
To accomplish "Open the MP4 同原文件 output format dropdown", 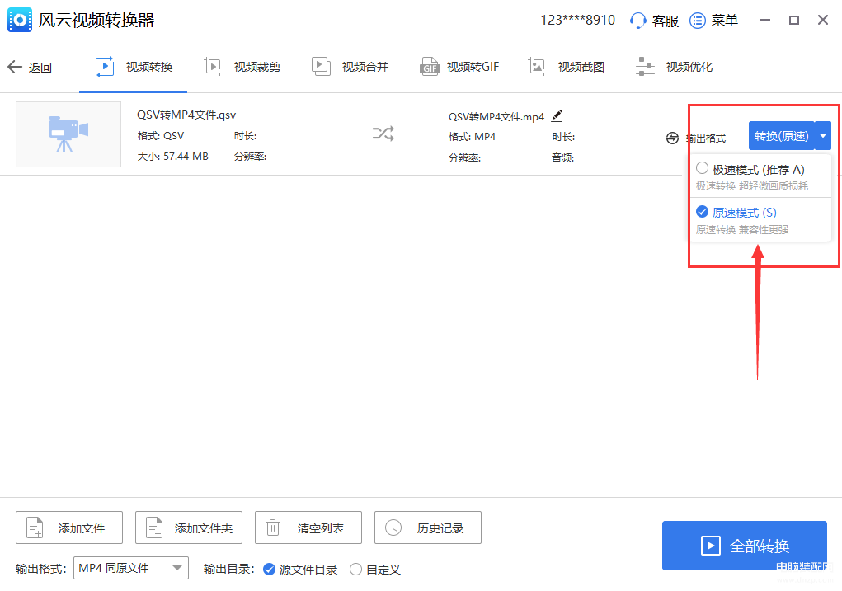I will (131, 568).
